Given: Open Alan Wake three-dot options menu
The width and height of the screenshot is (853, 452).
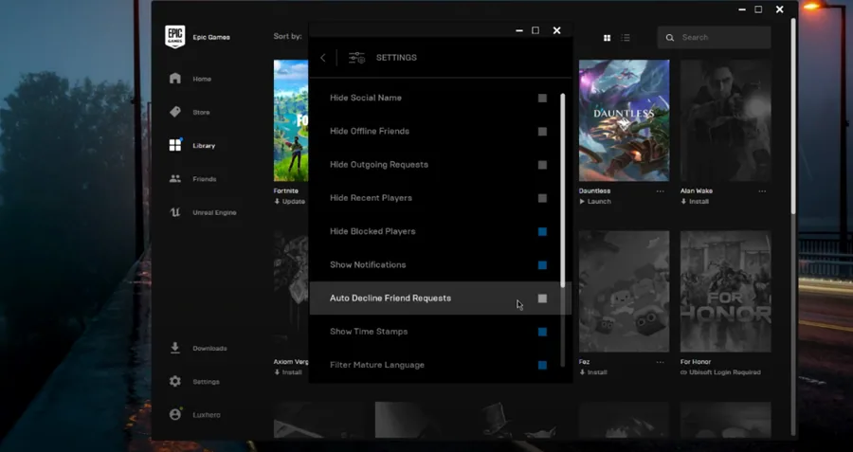Looking at the screenshot, I should pos(762,191).
